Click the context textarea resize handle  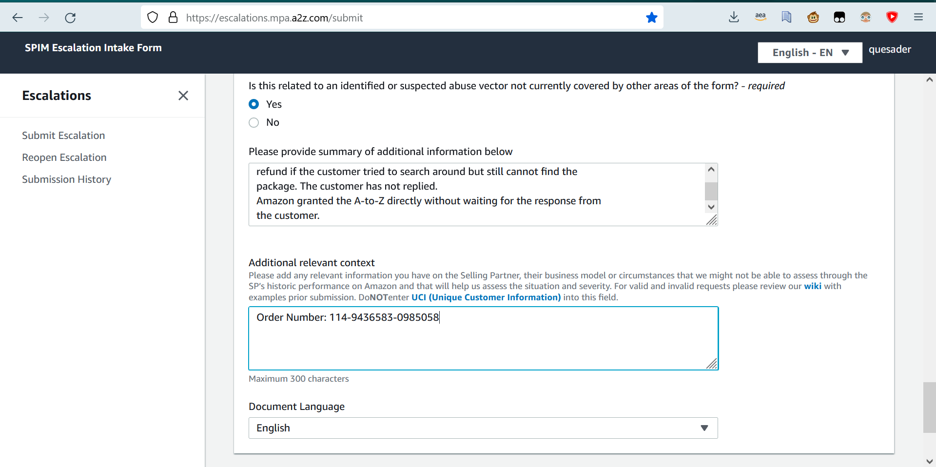coord(712,364)
